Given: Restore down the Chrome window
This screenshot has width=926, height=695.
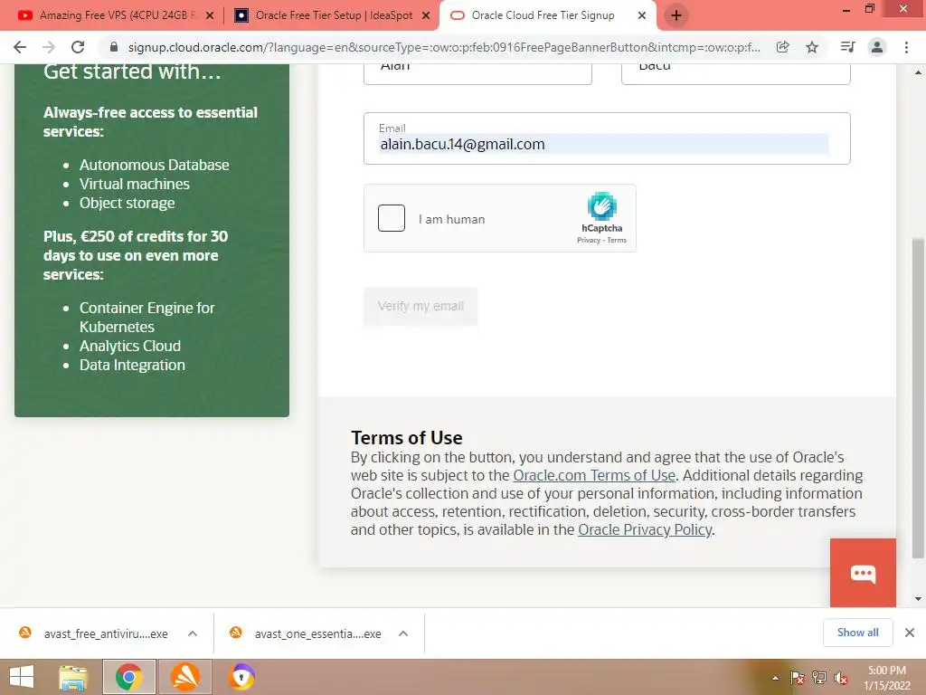Looking at the screenshot, I should coord(869,9).
